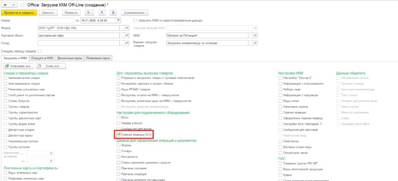The height and width of the screenshot is (181, 398).
Task: Add form to favorites via star icon
Action: (x=23, y=5)
